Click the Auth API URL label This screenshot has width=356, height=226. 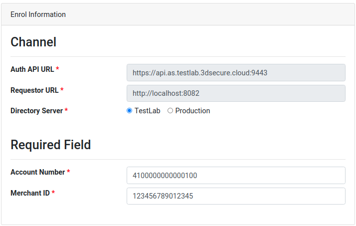(32, 69)
